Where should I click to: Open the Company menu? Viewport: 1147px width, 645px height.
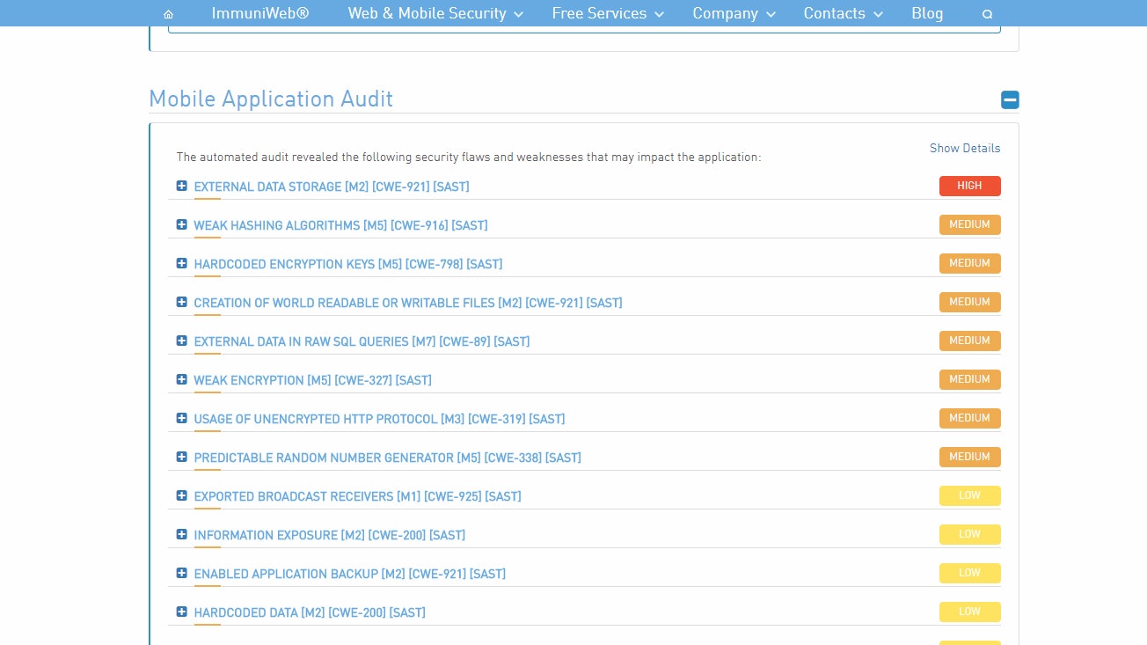coord(725,13)
